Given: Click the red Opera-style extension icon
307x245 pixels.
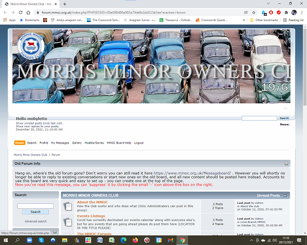Looking at the screenshot, I should [x=271, y=12].
